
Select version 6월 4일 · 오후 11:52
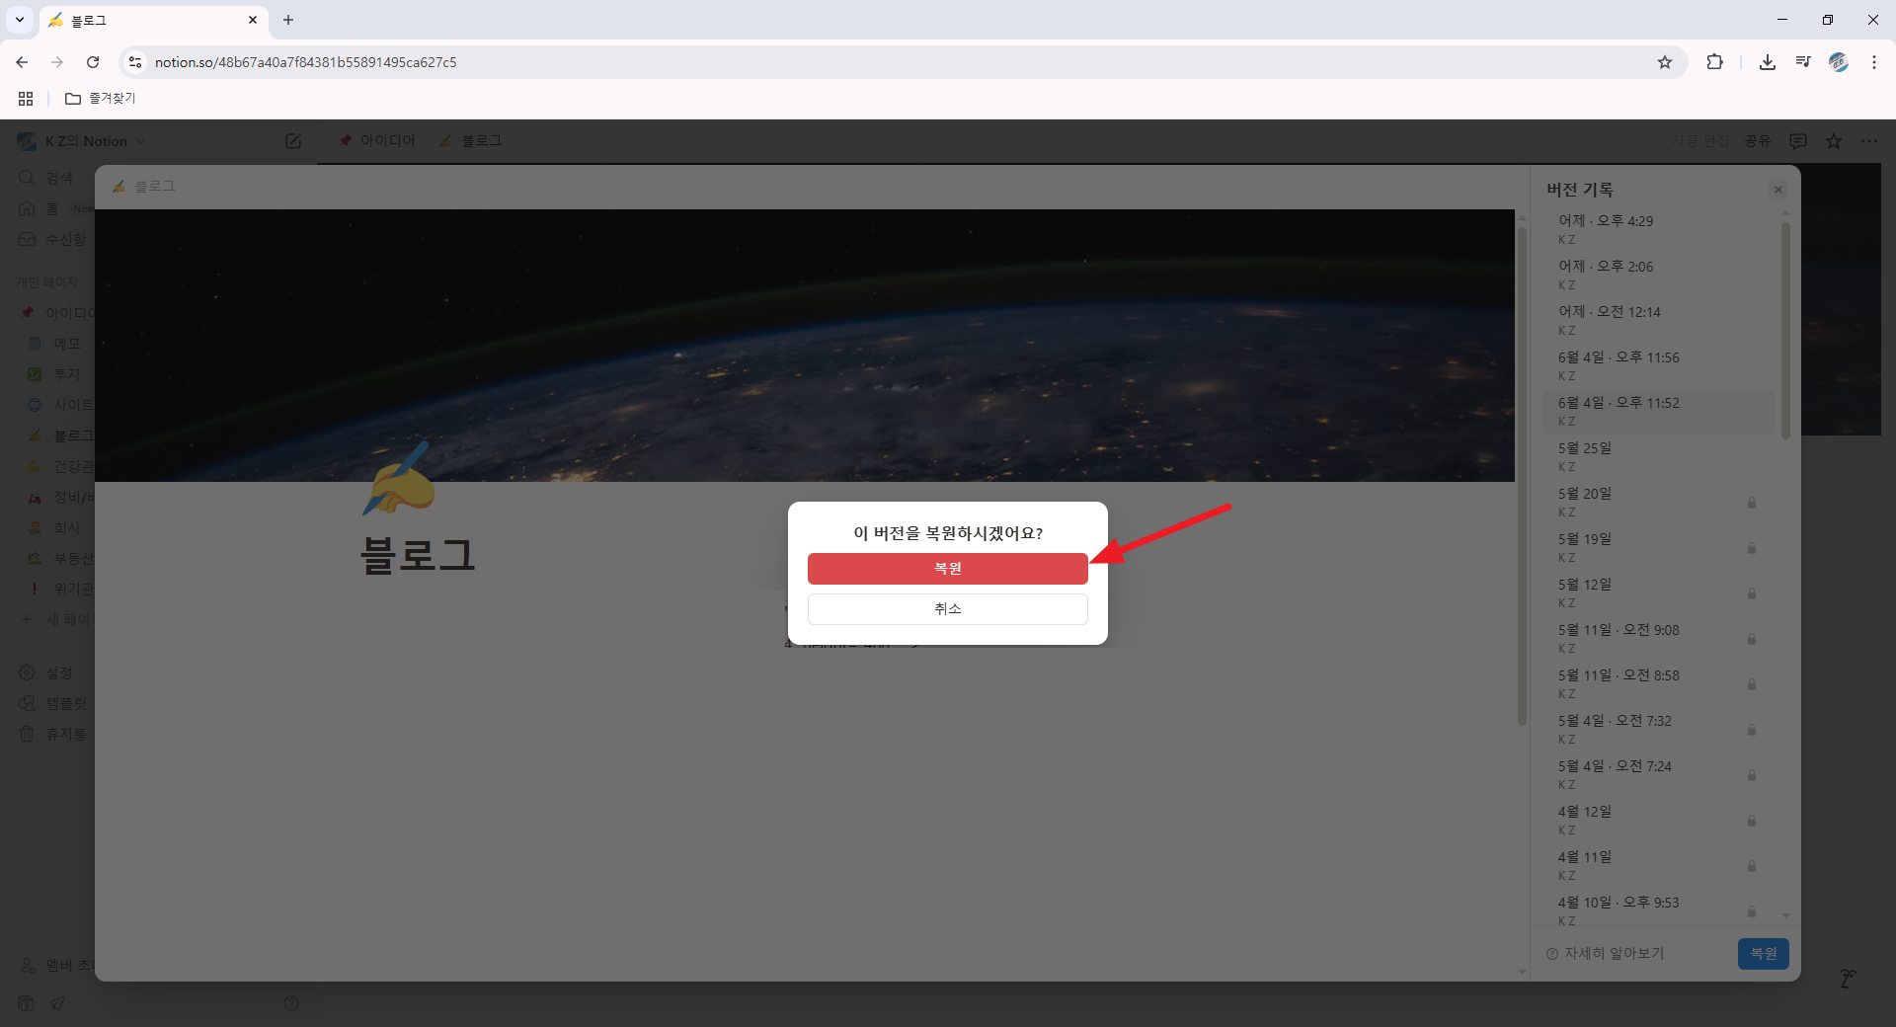(1658, 411)
